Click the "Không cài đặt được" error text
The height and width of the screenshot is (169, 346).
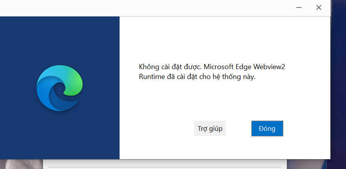point(170,67)
